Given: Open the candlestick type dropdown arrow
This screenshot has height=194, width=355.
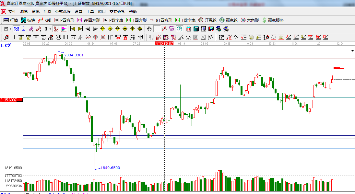Looking at the screenshot, I should pos(50,29).
